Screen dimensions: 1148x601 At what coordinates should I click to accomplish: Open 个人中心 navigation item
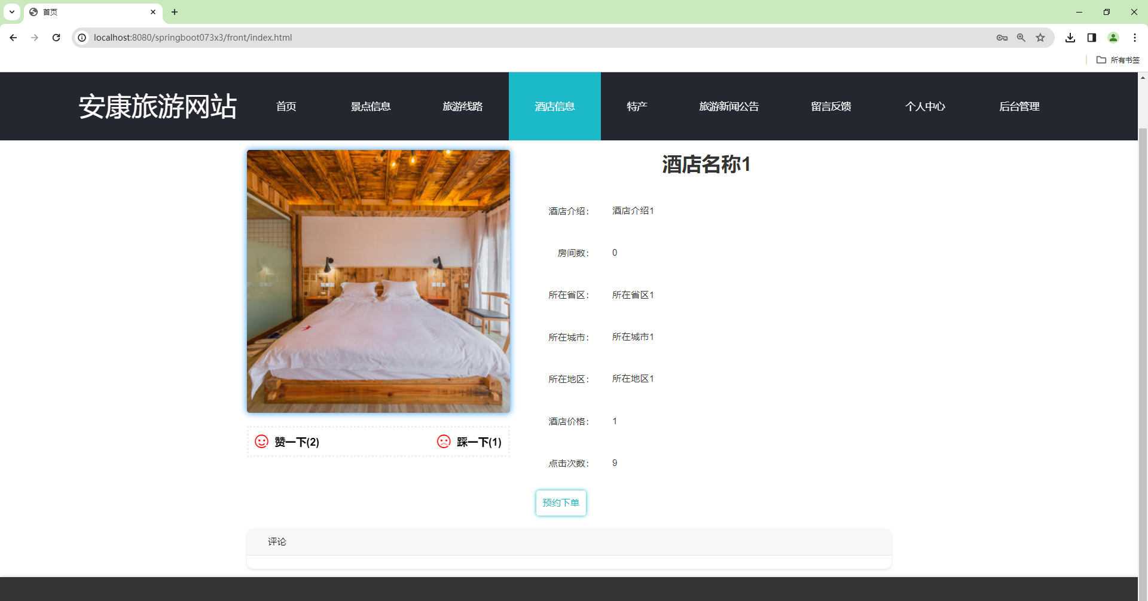tap(925, 106)
